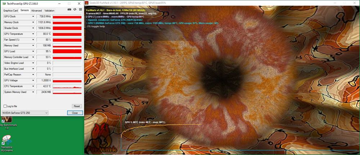Click the 1.2000 V GPU Voltage value

tap(44, 81)
